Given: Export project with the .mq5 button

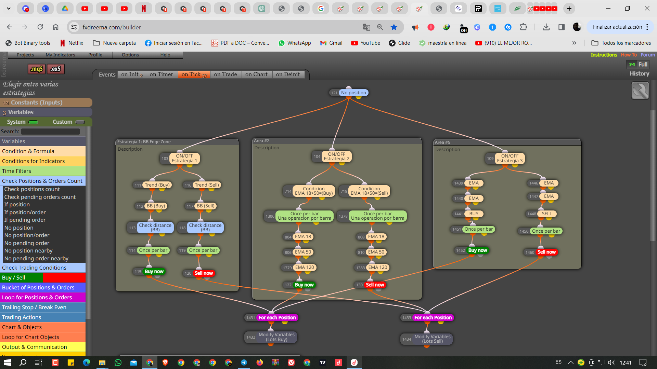Looking at the screenshot, I should [37, 69].
